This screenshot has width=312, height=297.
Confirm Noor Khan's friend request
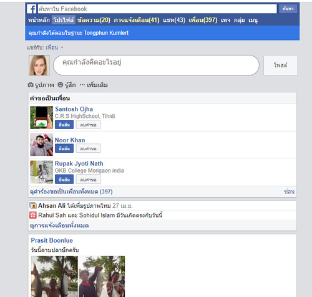[64, 148]
